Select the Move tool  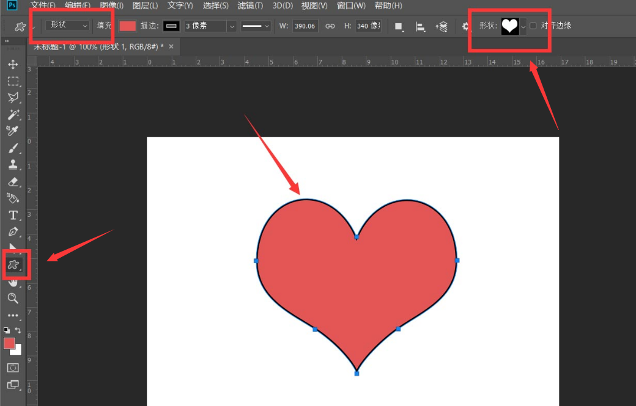(13, 65)
